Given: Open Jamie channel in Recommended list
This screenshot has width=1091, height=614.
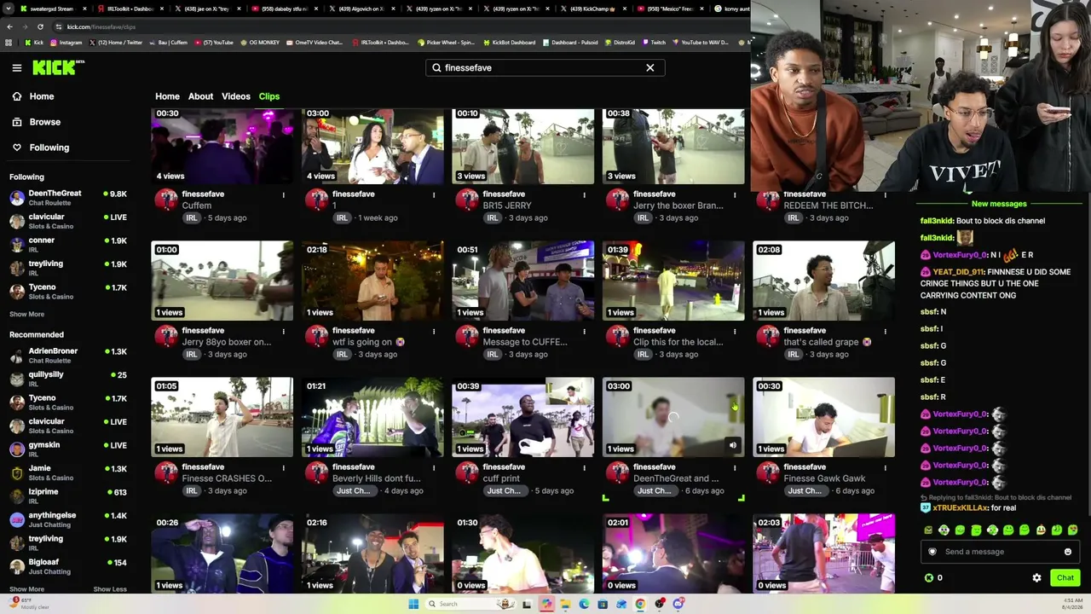Looking at the screenshot, I should (x=68, y=472).
